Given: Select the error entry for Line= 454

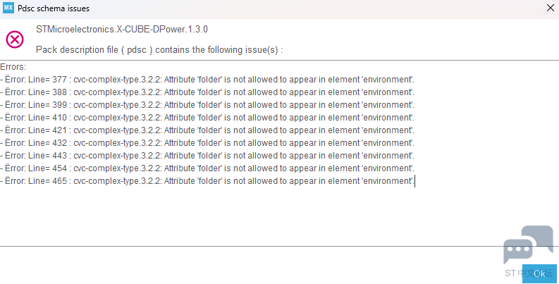Looking at the screenshot, I should click(x=207, y=168).
